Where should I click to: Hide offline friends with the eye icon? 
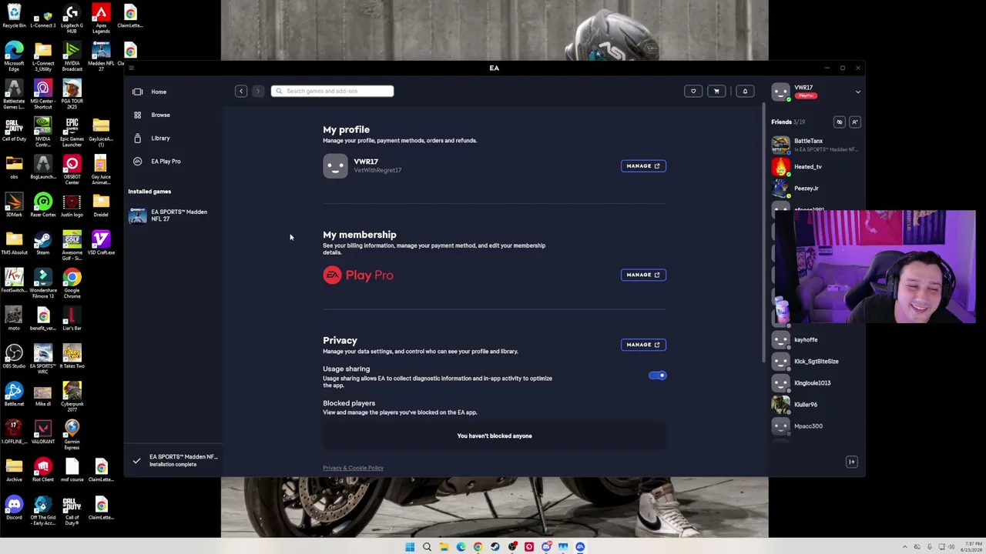(840, 122)
